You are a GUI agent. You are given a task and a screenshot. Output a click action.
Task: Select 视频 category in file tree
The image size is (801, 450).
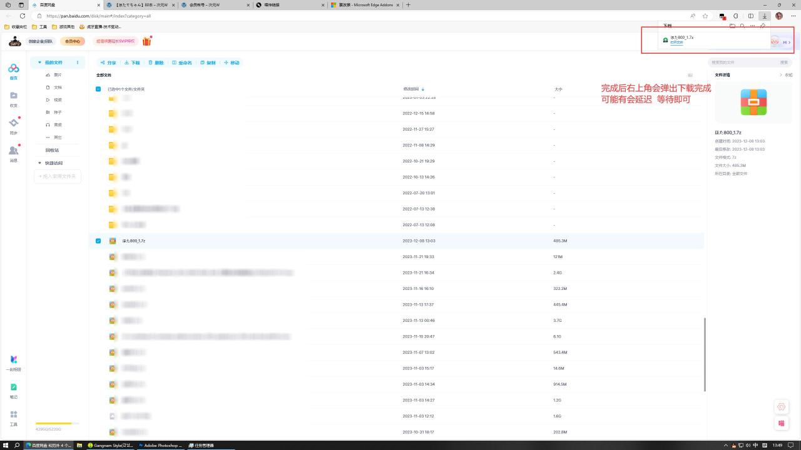pos(58,100)
